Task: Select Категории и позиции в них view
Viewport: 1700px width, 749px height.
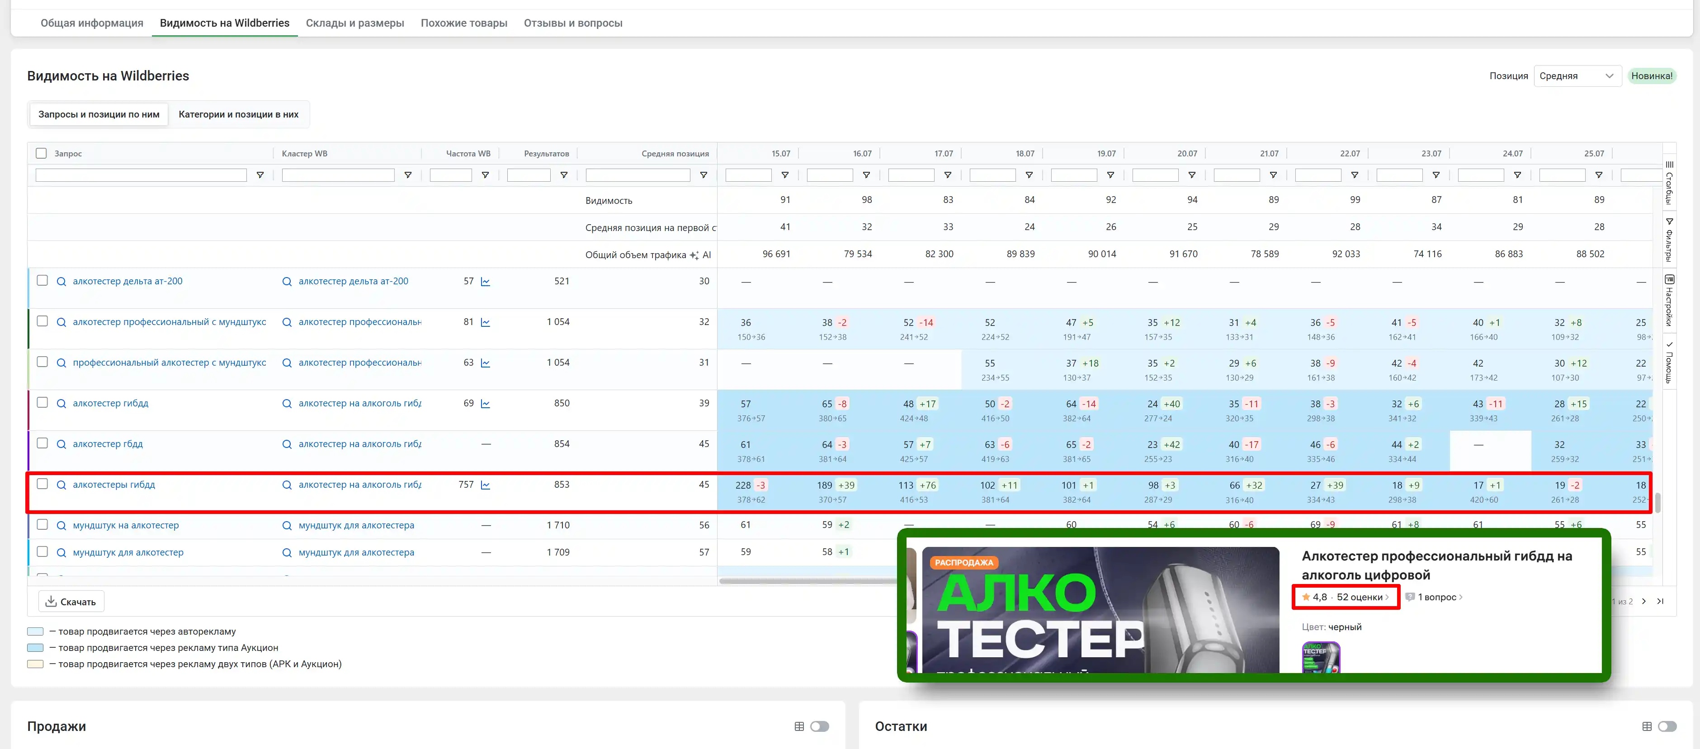Action: point(239,113)
